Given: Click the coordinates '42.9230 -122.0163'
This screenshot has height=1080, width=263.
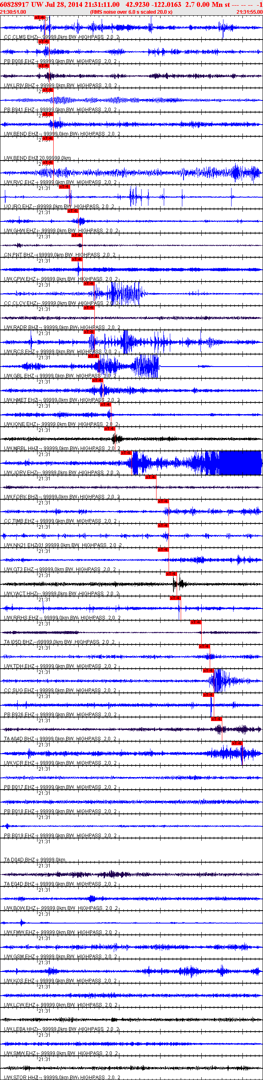Looking at the screenshot, I should [154, 4].
